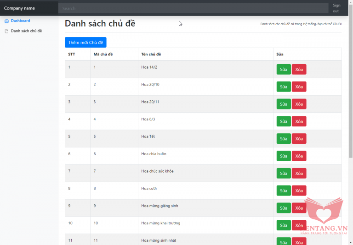Open the Dashboard sidebar link
This screenshot has height=245, width=353.
(x=20, y=21)
